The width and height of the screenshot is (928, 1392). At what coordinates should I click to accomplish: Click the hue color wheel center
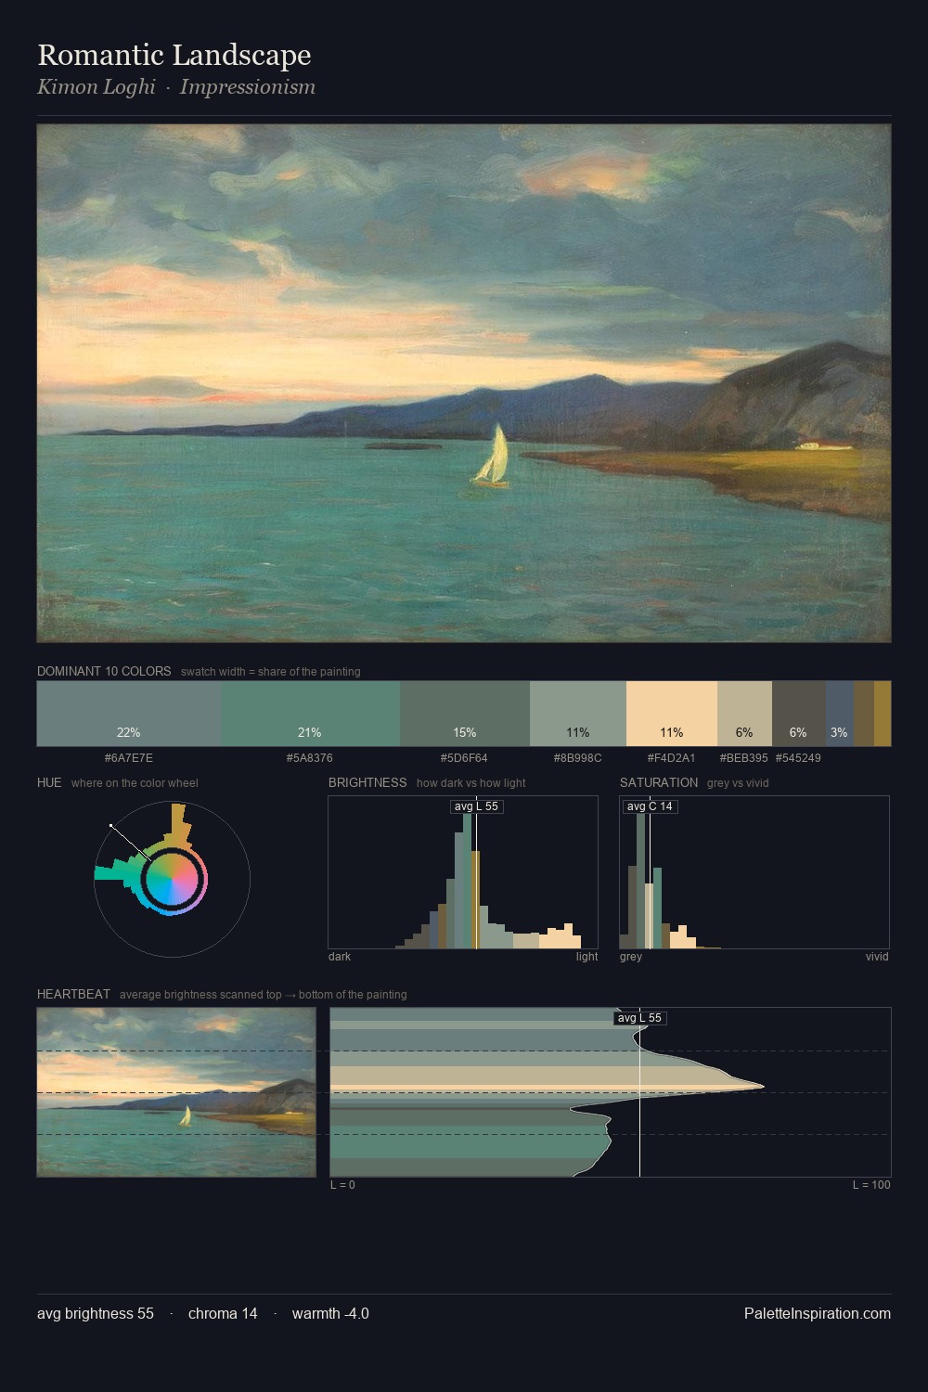click(173, 879)
